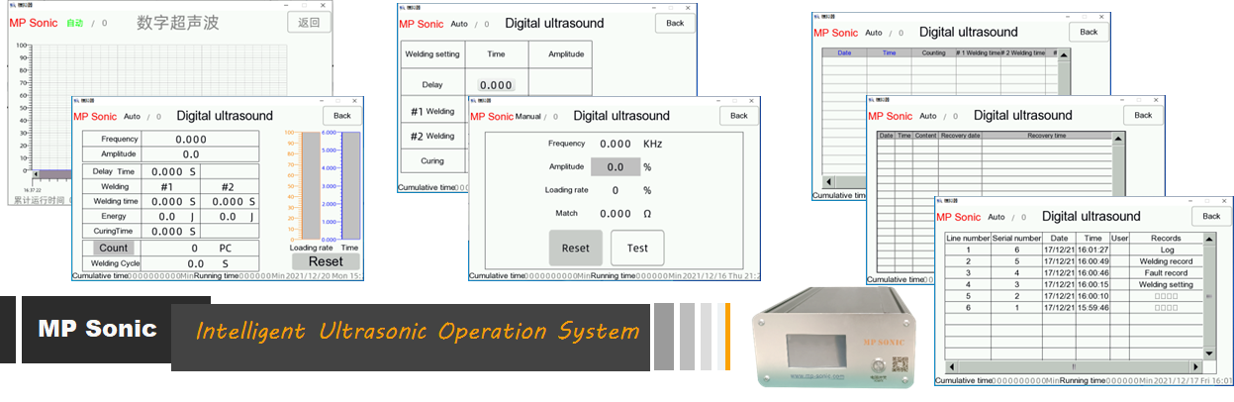
Task: Click down arrow of Records vertical scrollbar
Action: 1208,353
